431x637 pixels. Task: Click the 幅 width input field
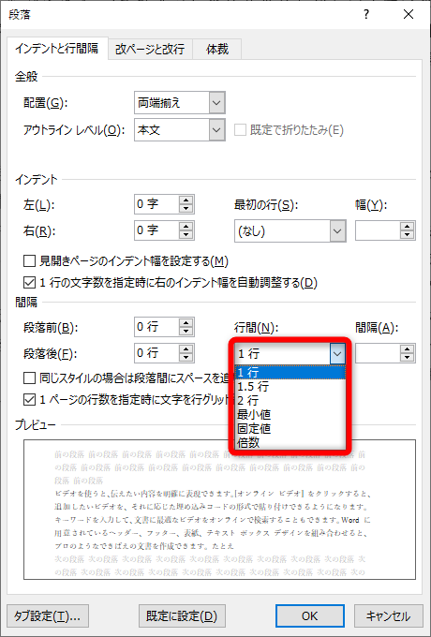pos(378,230)
